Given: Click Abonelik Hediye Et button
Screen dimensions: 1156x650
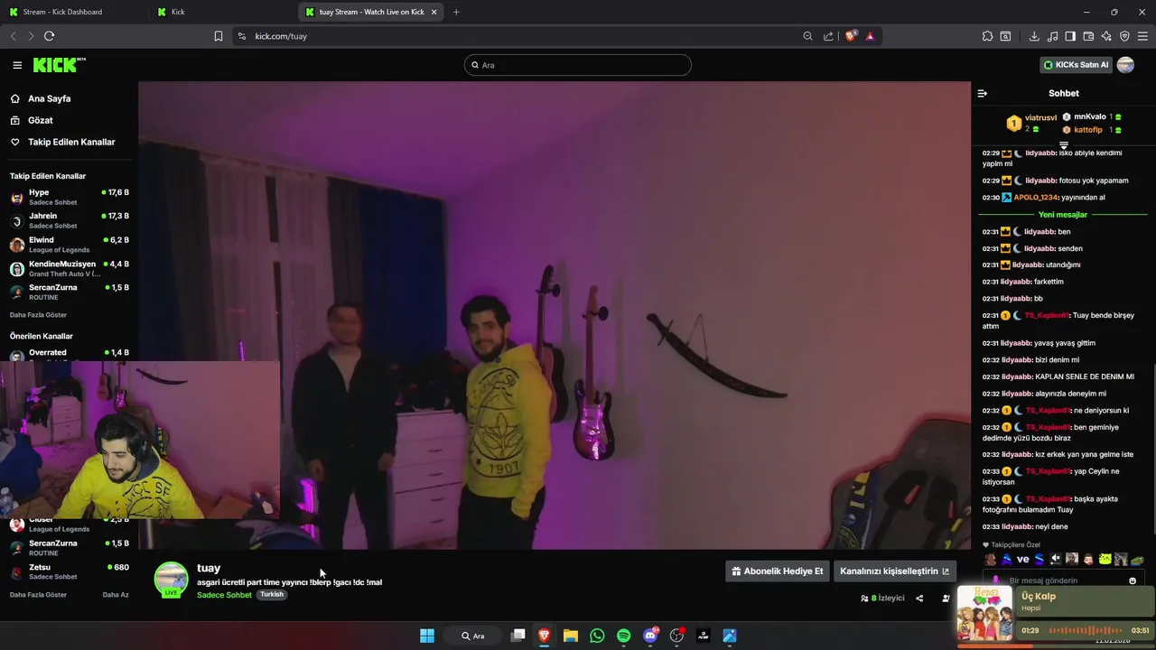Looking at the screenshot, I should [778, 571].
